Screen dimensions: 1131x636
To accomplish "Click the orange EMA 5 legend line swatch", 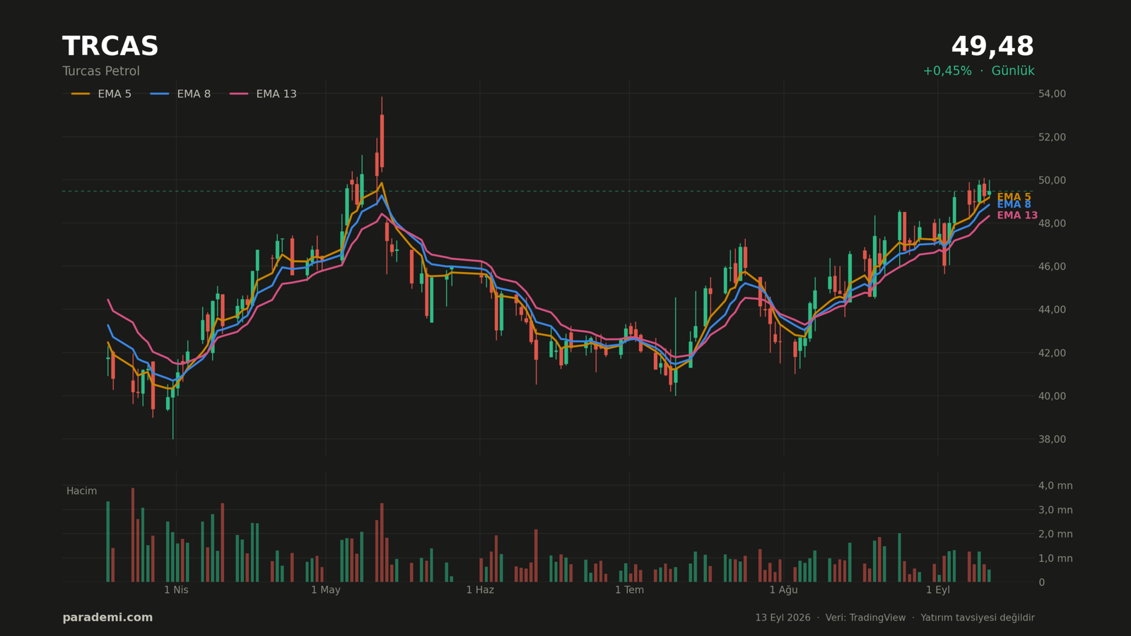I will 81,94.
